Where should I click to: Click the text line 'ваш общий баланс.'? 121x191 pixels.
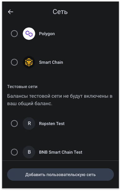coord(30,104)
